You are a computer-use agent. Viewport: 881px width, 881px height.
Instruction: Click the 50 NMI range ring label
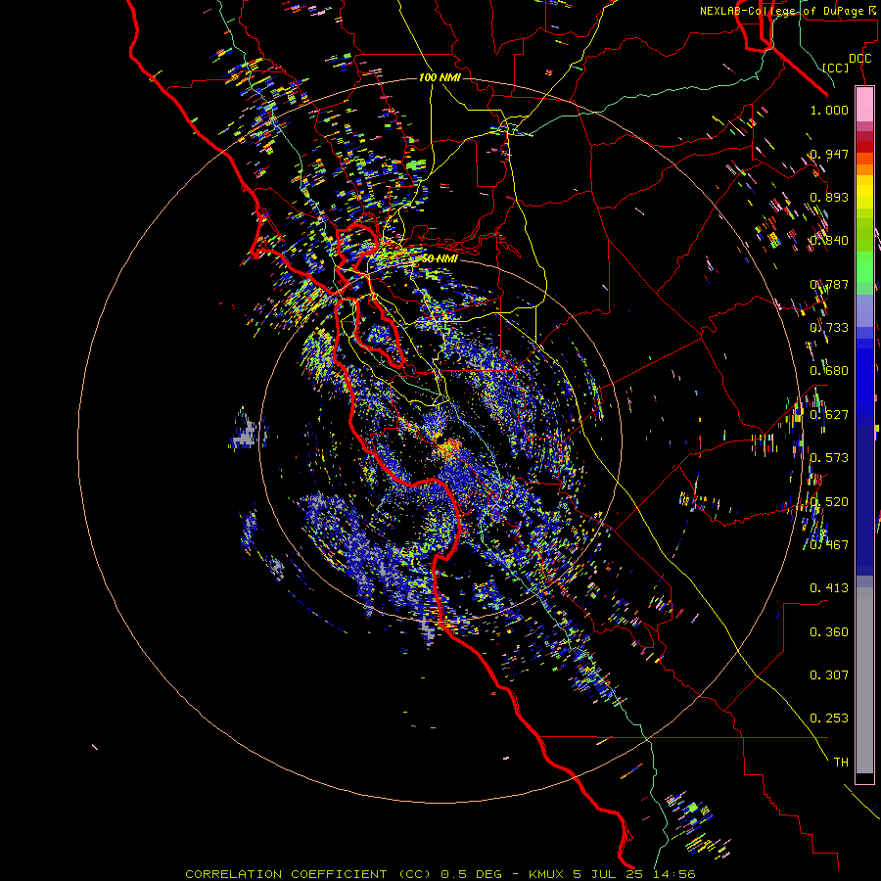tap(440, 259)
